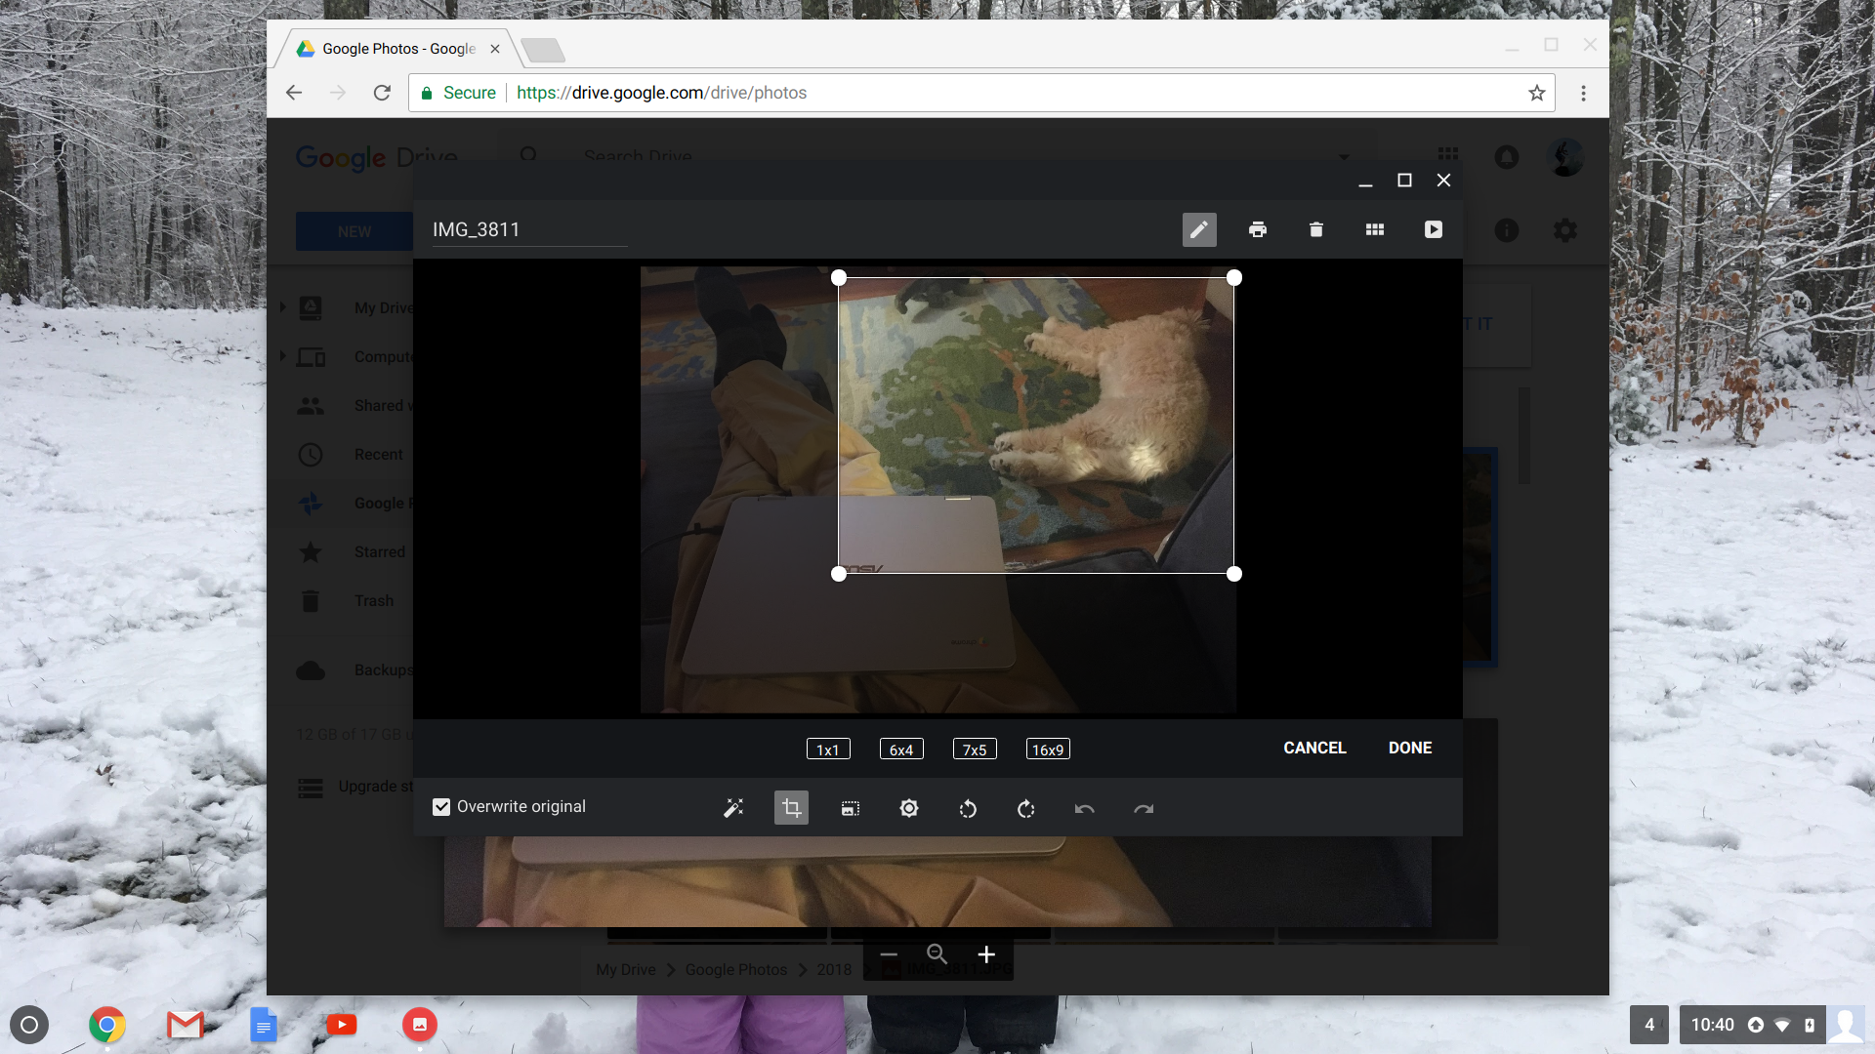Viewport: 1875px width, 1054px height.
Task: Click the zoom in button
Action: pos(985,953)
